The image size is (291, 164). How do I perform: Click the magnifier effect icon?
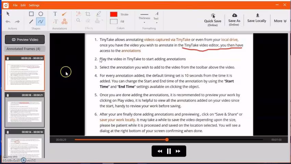coord(78,20)
